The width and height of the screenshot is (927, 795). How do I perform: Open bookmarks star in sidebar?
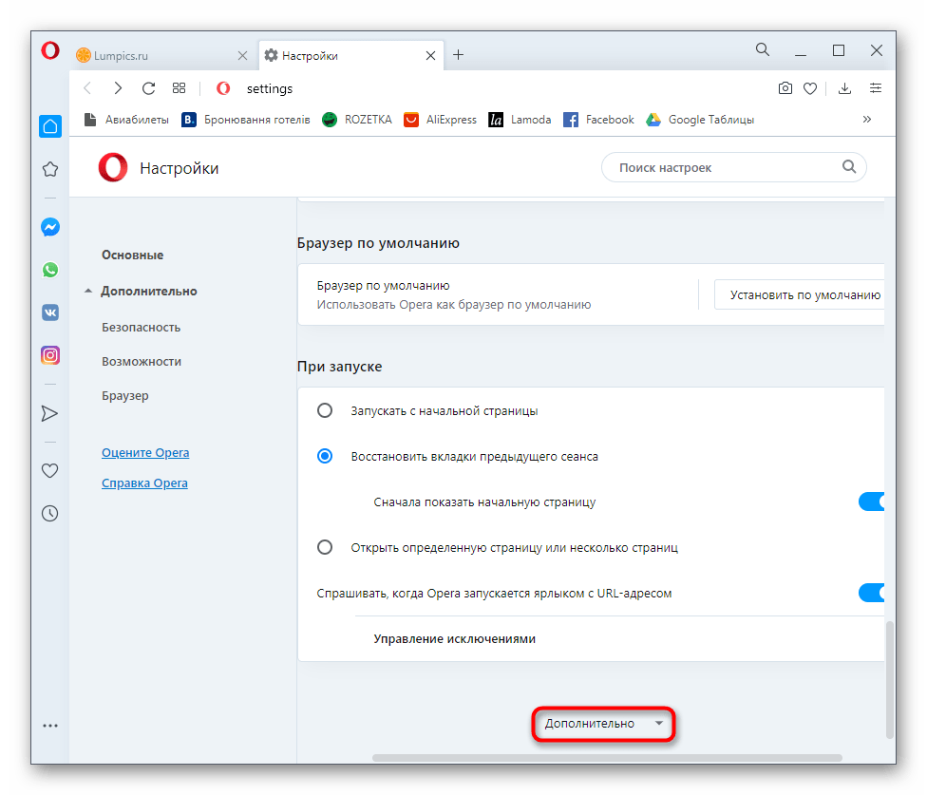click(50, 169)
